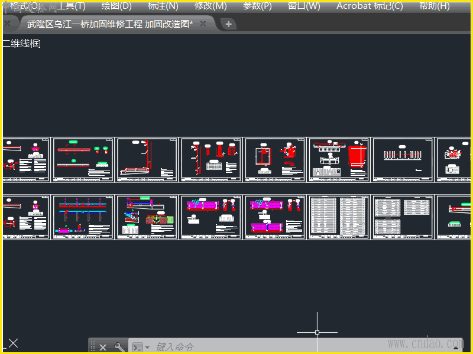Viewport: 473px width, 354px height.
Task: Select top row sheet with long red beam
Action: [x=83, y=160]
